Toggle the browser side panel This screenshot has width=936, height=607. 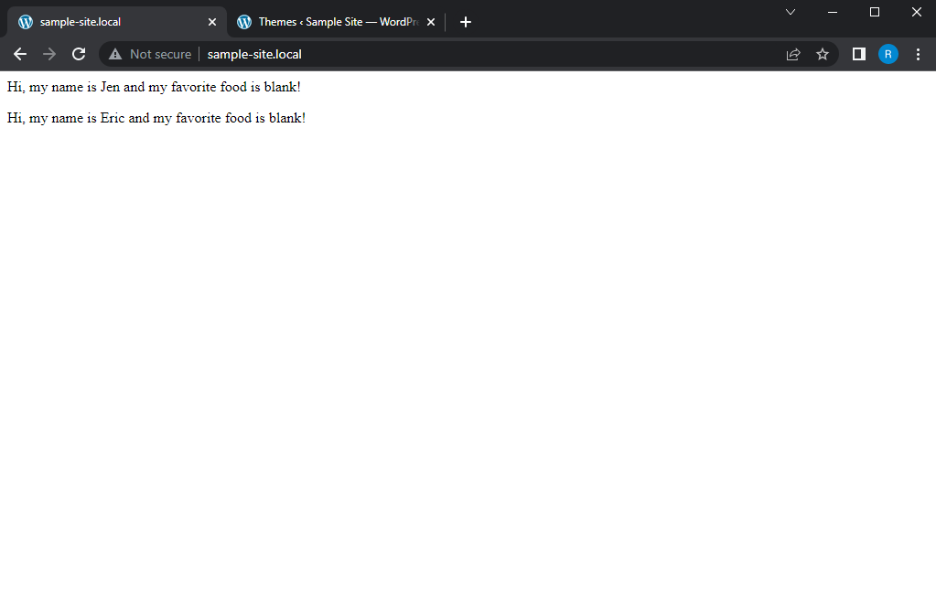click(859, 54)
